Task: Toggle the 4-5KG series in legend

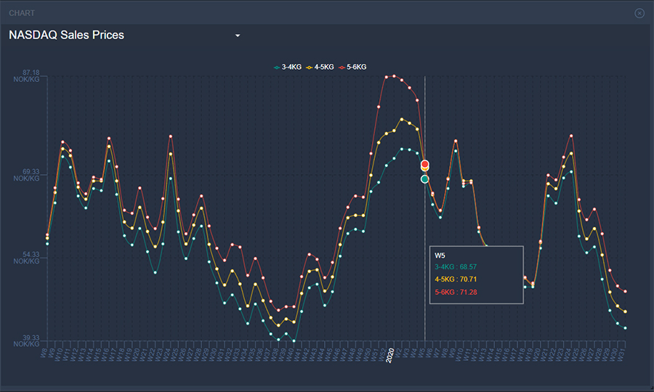Action: tap(320, 67)
